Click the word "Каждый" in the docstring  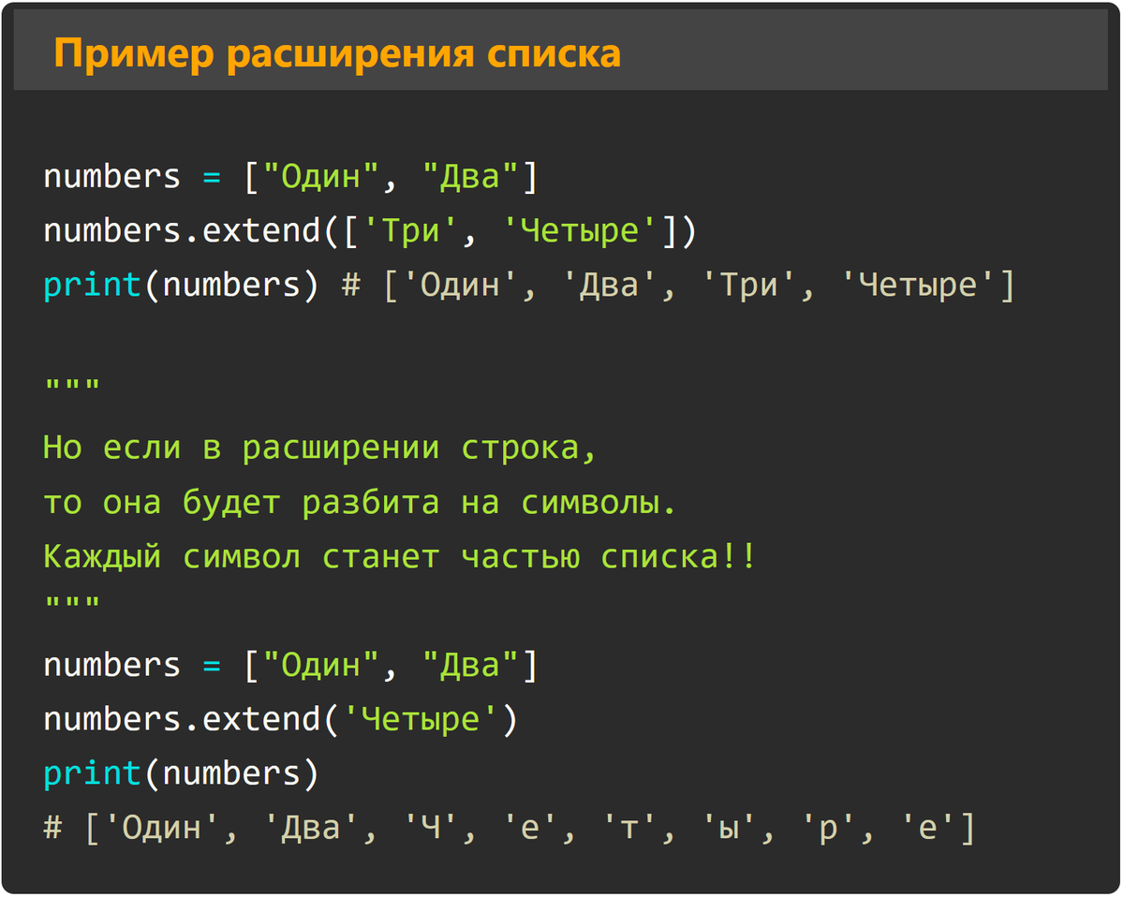tap(102, 557)
